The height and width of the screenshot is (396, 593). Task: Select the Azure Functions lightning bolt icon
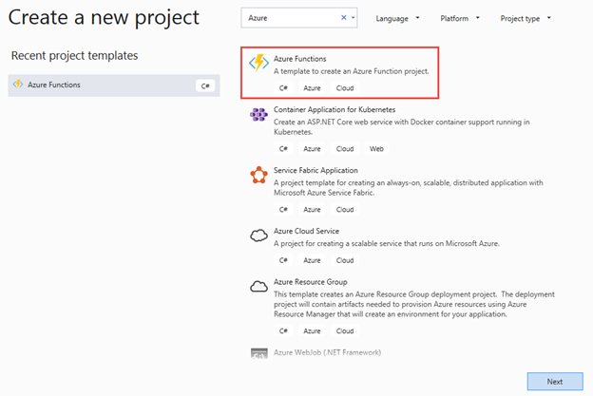click(258, 63)
